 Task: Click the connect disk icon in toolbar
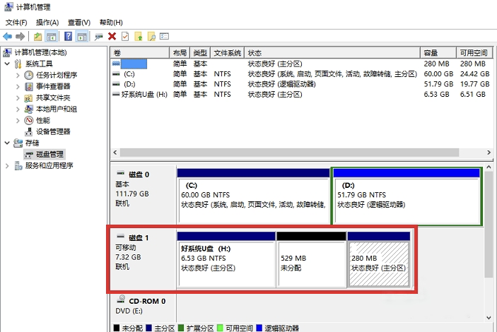point(98,37)
